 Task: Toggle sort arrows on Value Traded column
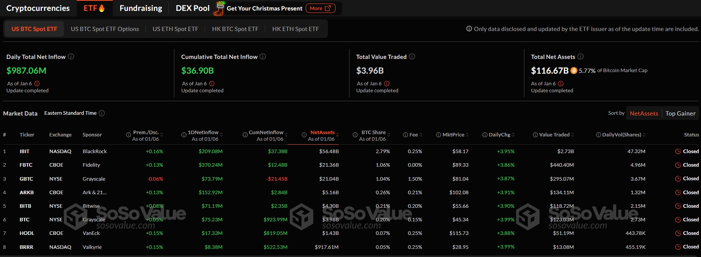point(572,135)
